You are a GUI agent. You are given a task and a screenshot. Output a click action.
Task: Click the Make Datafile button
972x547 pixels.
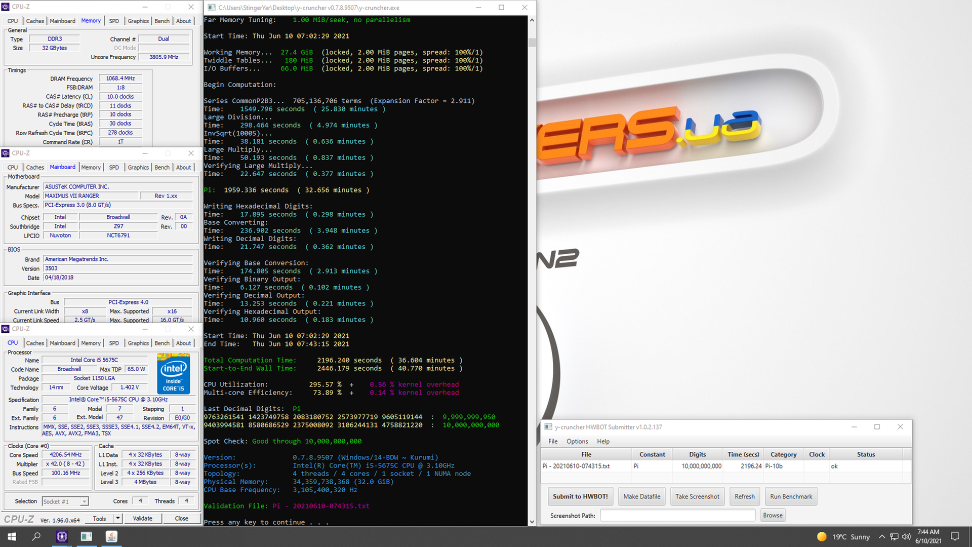pyautogui.click(x=641, y=496)
